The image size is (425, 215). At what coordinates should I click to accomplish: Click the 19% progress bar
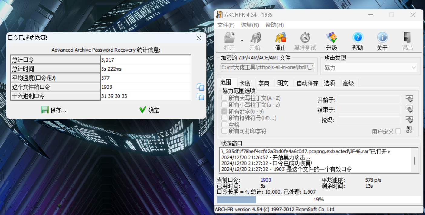[319, 200]
